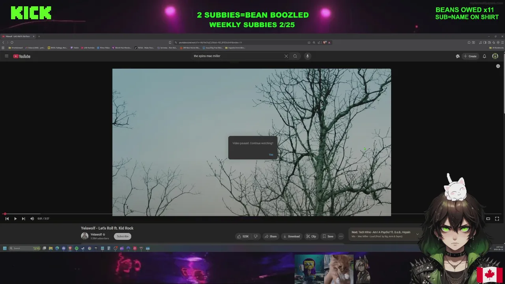The height and width of the screenshot is (284, 505).
Task: Open the 200 Best Horror bookmark
Action: pos(190,48)
